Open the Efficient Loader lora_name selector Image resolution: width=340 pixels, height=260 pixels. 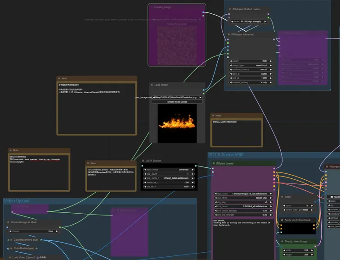coord(244,206)
